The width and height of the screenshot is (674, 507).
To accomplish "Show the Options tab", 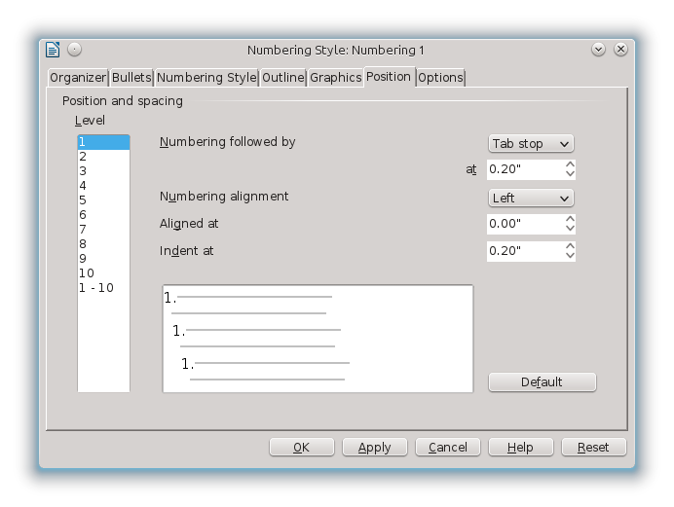I will (440, 78).
